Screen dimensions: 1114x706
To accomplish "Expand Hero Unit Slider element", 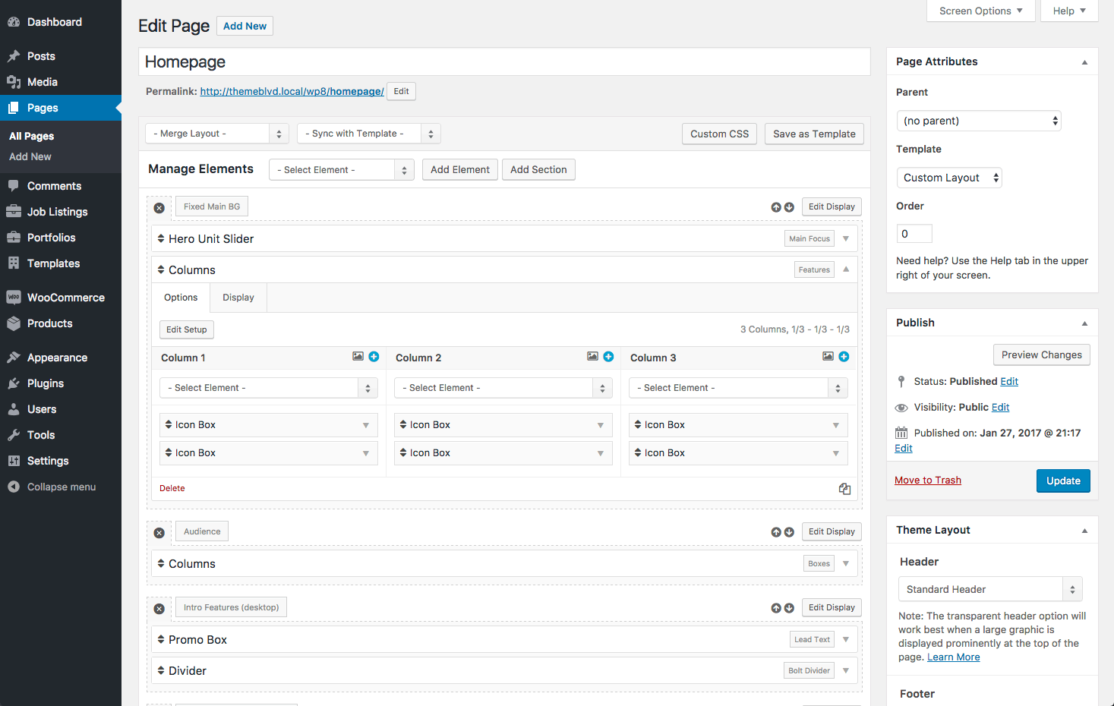I will [x=846, y=238].
